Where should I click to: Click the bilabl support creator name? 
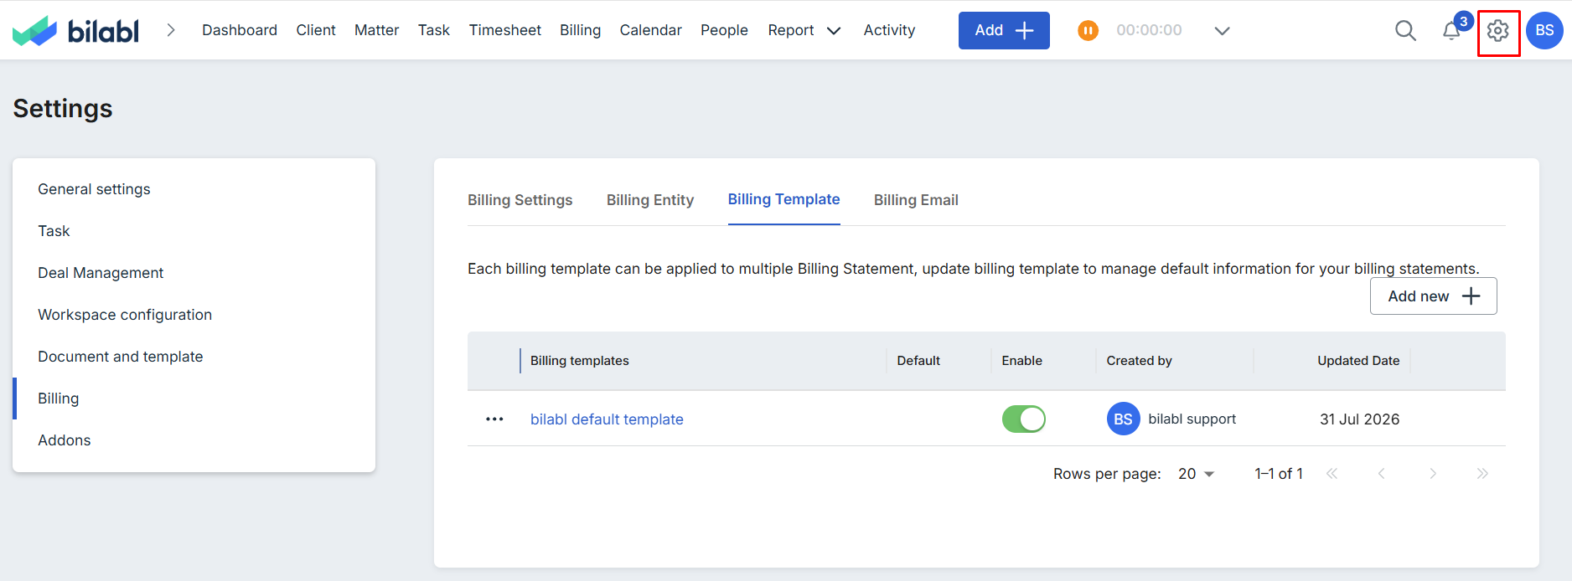point(1192,419)
